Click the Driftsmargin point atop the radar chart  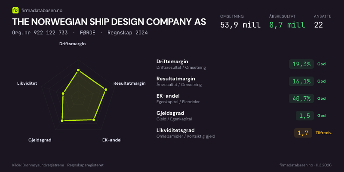click(78, 70)
